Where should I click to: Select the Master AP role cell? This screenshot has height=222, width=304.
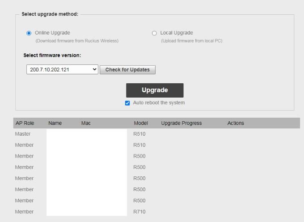coord(23,134)
